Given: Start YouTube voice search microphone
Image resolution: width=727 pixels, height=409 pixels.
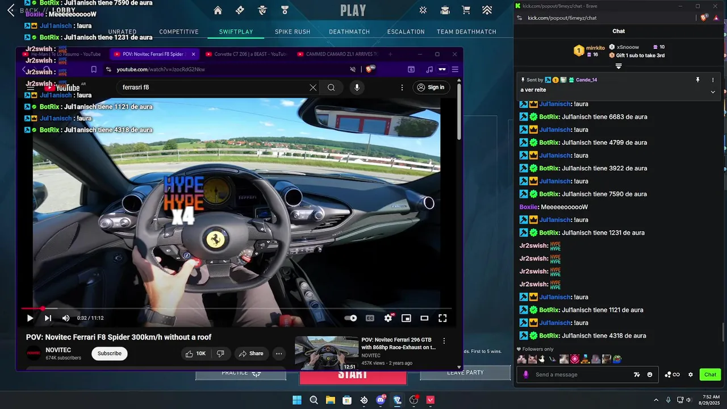Looking at the screenshot, I should [357, 87].
